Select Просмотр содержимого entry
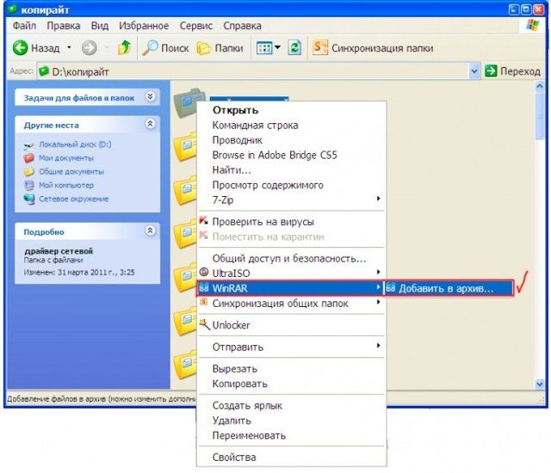Image resolution: width=551 pixels, height=473 pixels. [x=292, y=185]
